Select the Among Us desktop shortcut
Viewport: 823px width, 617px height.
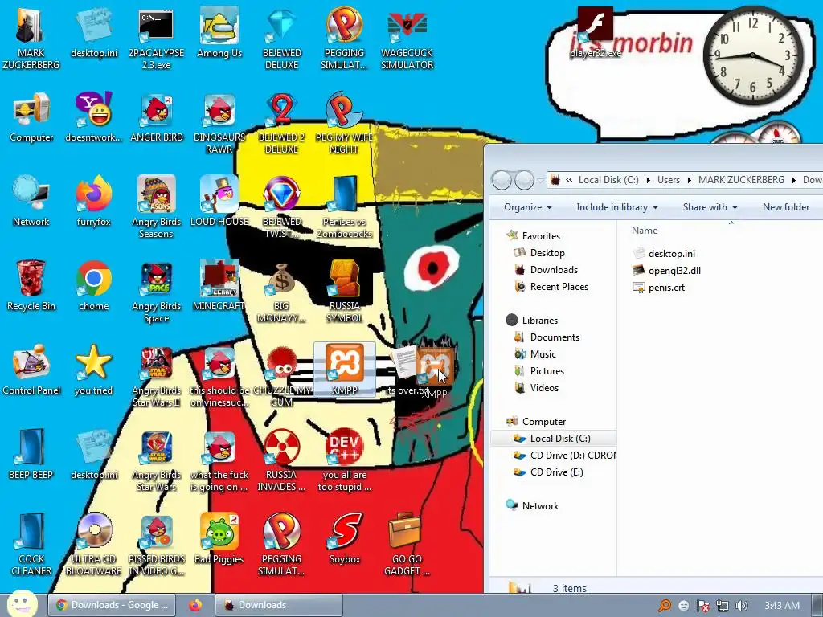219,34
